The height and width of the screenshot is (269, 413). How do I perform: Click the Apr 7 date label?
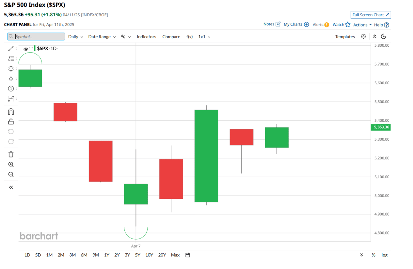click(x=136, y=246)
